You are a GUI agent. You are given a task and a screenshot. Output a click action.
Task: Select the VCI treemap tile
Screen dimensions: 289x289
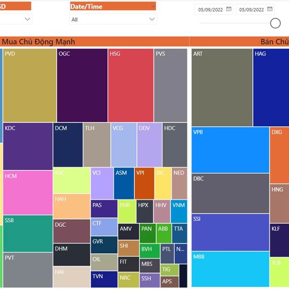point(102,184)
